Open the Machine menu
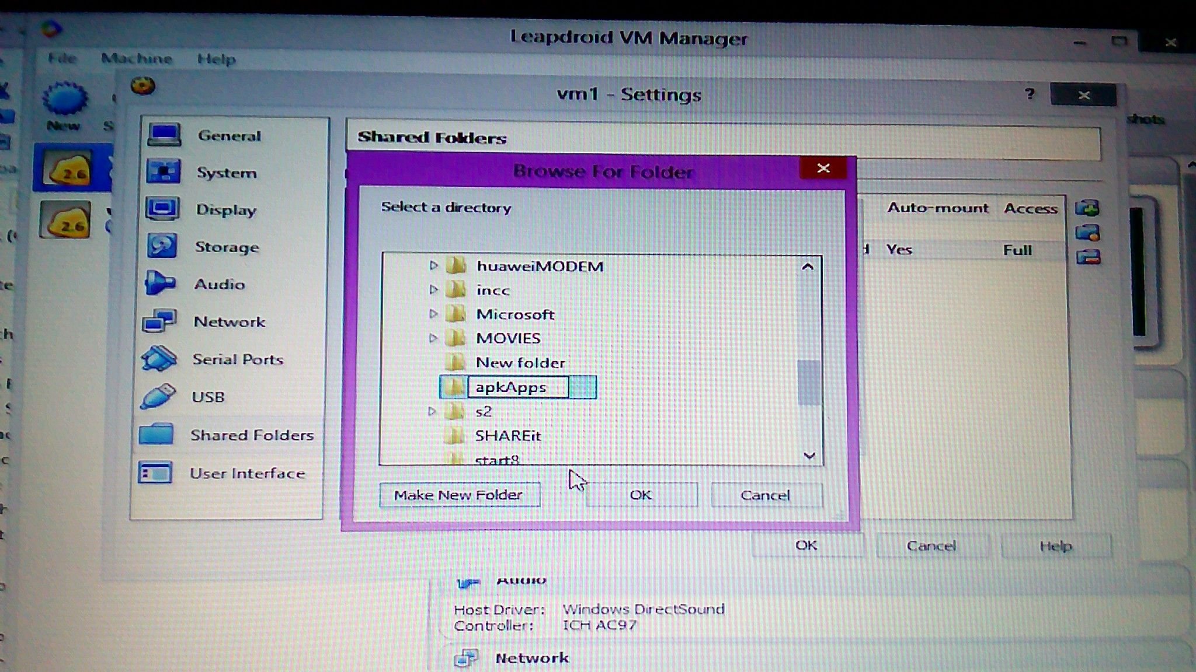This screenshot has height=672, width=1196. 137,59
